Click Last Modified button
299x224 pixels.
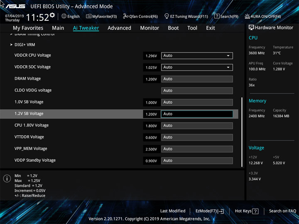click(173, 211)
